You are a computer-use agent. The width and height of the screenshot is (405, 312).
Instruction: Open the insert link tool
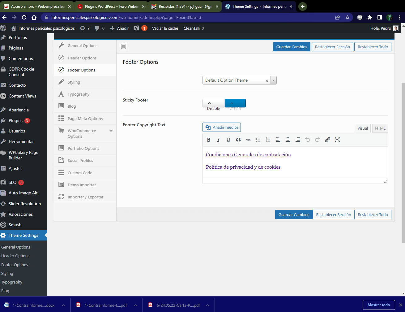click(x=327, y=140)
